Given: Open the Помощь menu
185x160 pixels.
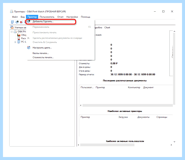Looking at the screenshot, I should (x=86, y=17).
